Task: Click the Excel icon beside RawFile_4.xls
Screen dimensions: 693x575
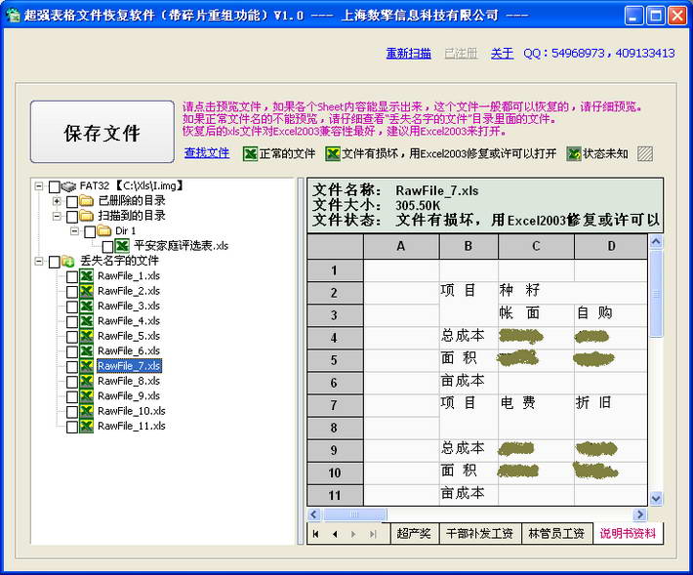Action: 86,321
